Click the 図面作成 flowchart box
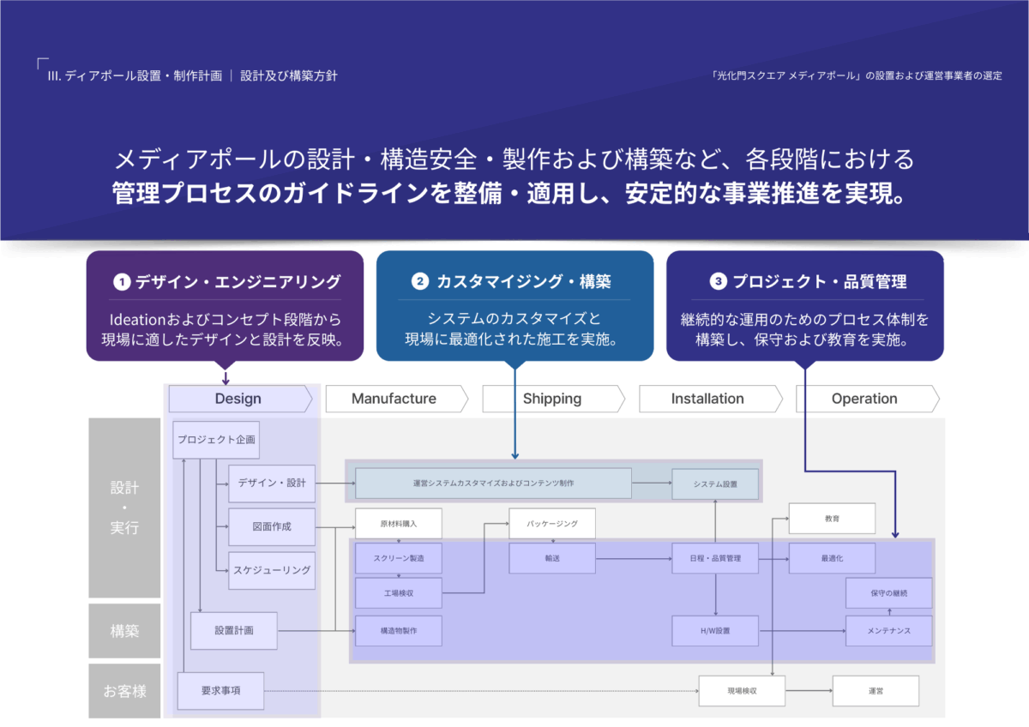The width and height of the screenshot is (1029, 727). click(272, 526)
